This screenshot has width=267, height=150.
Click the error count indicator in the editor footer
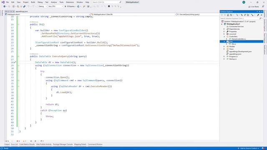click(18, 141)
